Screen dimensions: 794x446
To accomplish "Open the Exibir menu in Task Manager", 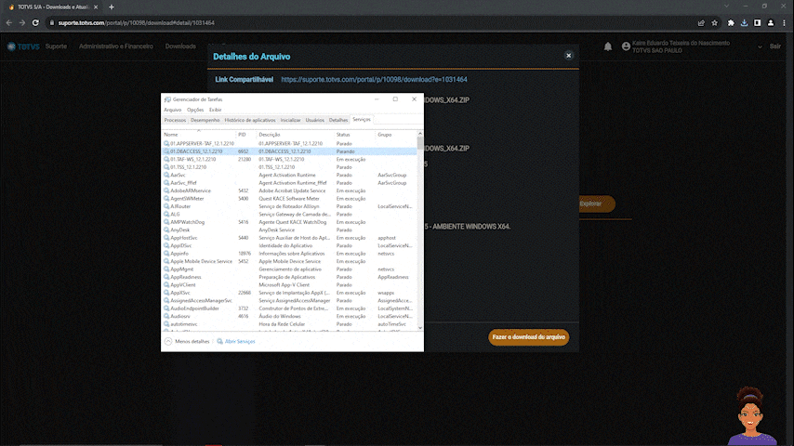I will [215, 110].
